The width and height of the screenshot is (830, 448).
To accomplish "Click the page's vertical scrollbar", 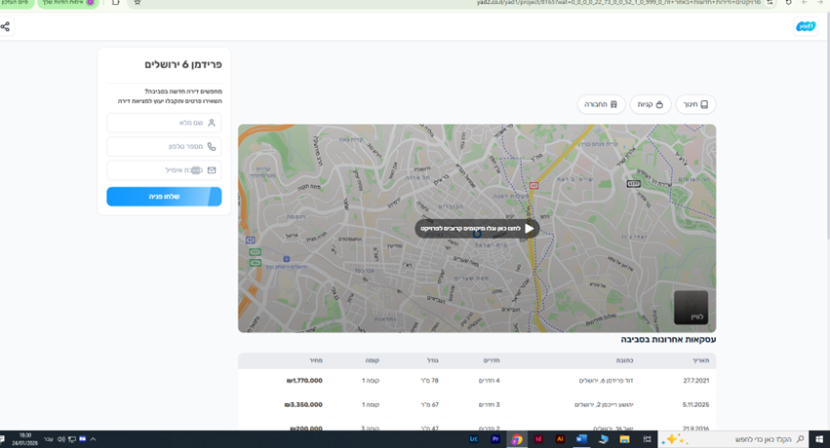I will point(827,124).
